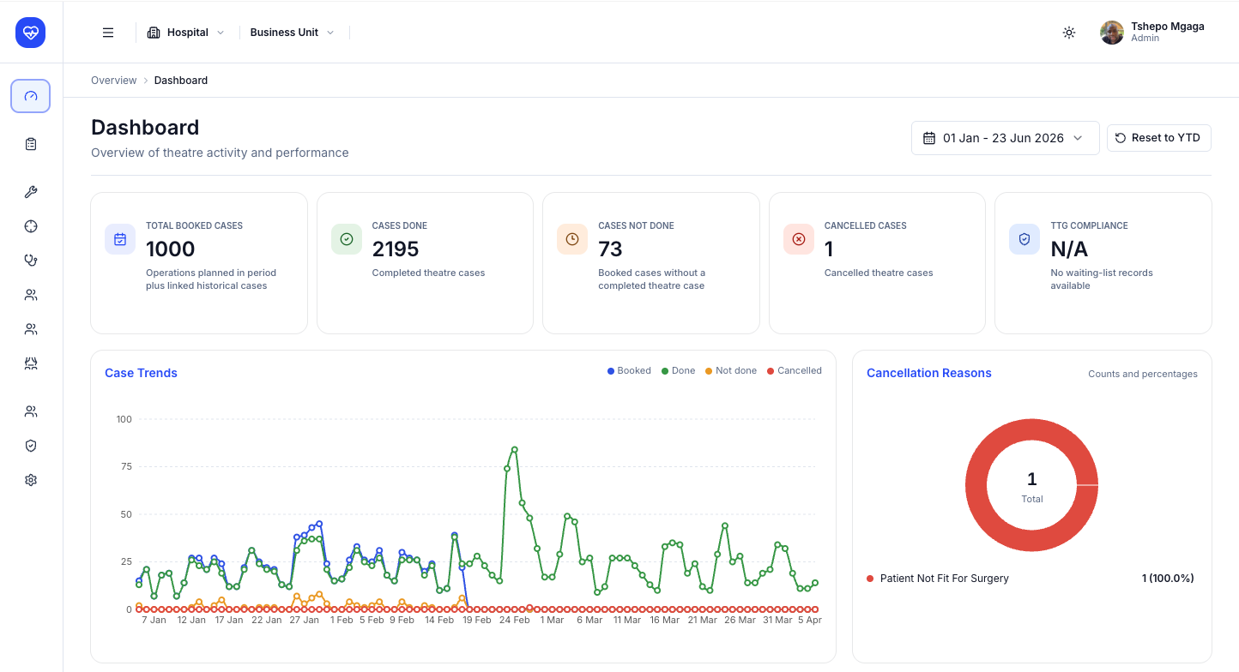The image size is (1239, 672).
Task: Open the wrench sidebar icon
Action: [x=31, y=192]
